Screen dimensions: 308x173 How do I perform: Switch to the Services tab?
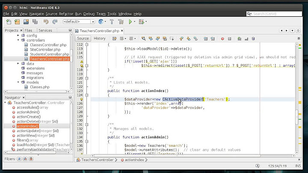[45, 30]
